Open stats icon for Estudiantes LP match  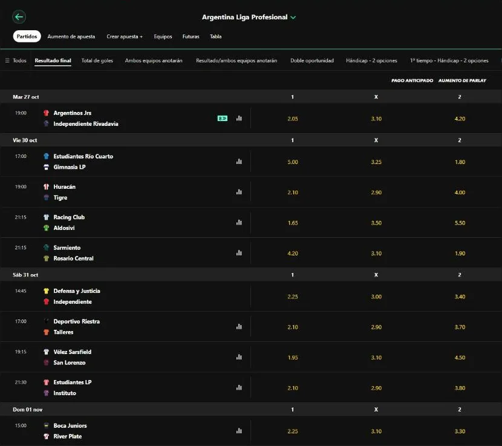(239, 388)
